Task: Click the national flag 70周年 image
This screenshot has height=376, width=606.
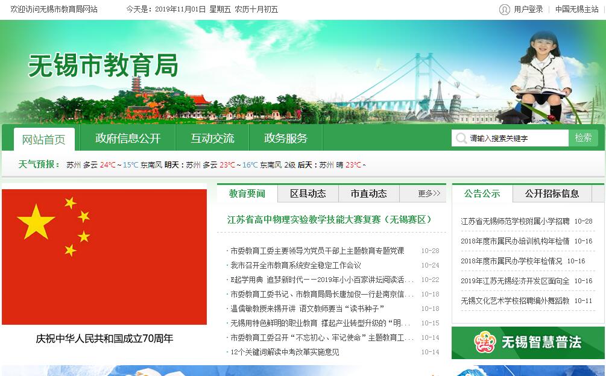Action: [104, 257]
